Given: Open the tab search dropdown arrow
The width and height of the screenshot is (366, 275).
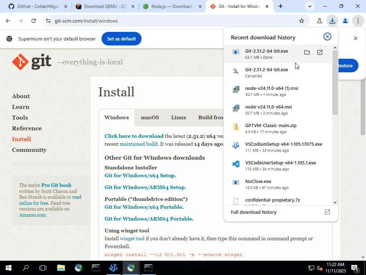Looking at the screenshot, I should click(310, 6).
